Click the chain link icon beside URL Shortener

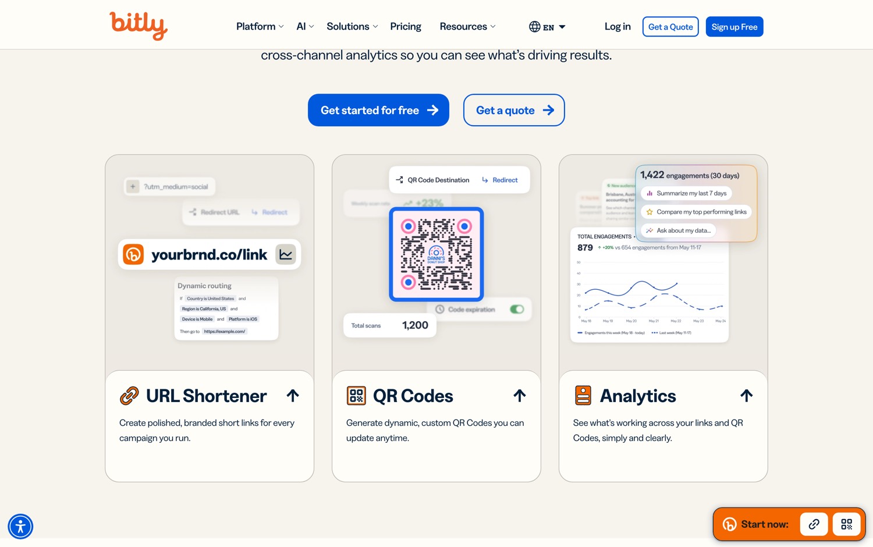[x=129, y=396]
